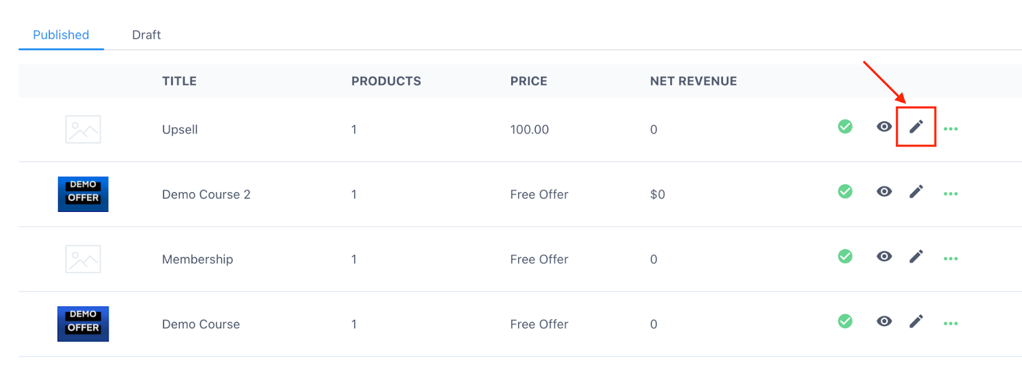
Task: Edit the Membership offer
Action: (x=916, y=257)
